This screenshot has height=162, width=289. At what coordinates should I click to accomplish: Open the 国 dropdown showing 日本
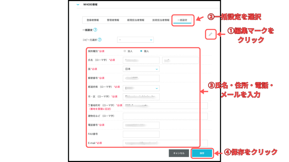click(x=141, y=69)
